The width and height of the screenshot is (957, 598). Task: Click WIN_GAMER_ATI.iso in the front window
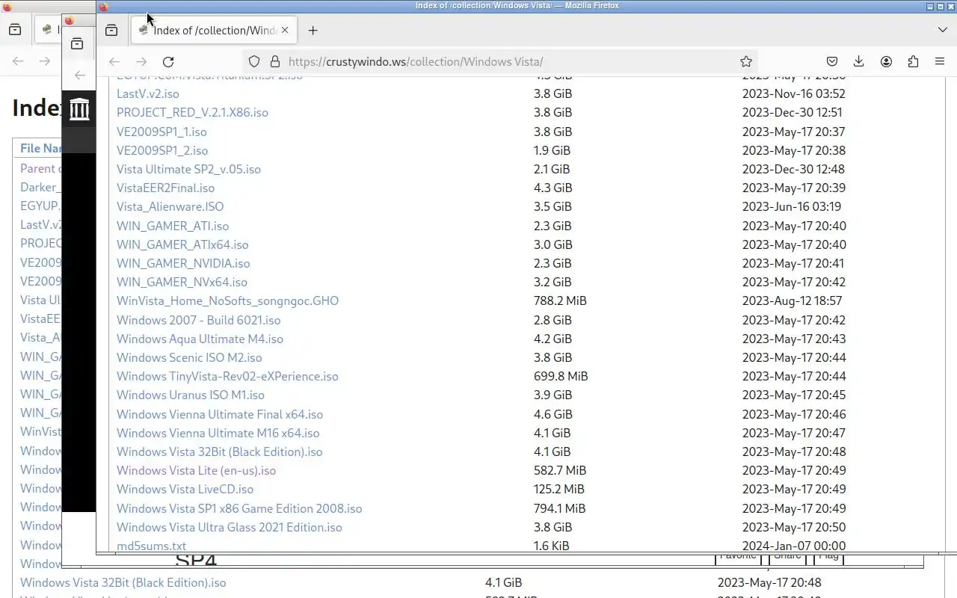(173, 226)
